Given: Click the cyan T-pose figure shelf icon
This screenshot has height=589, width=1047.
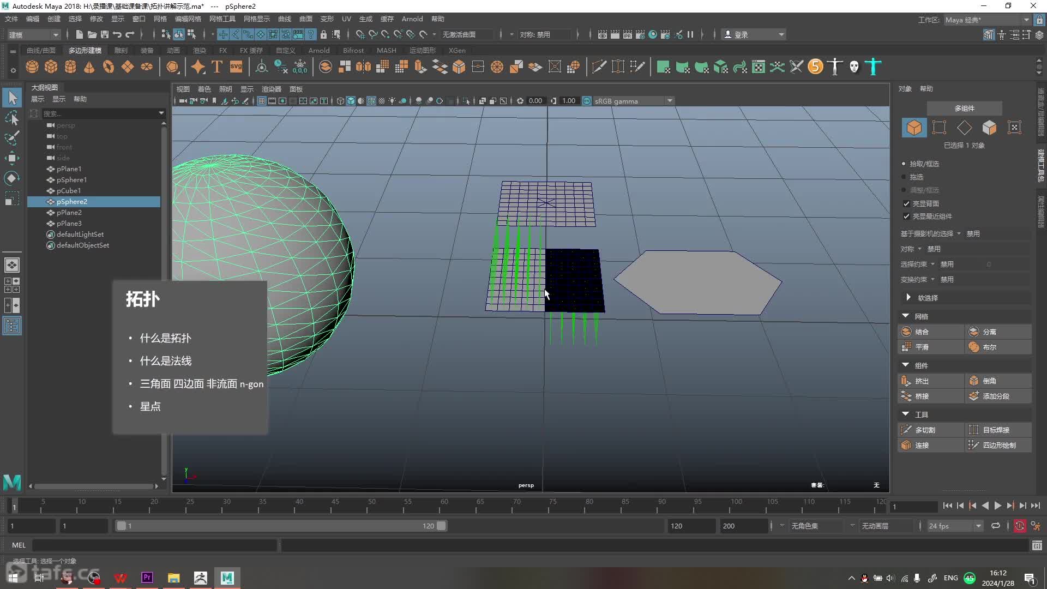Looking at the screenshot, I should [x=873, y=67].
